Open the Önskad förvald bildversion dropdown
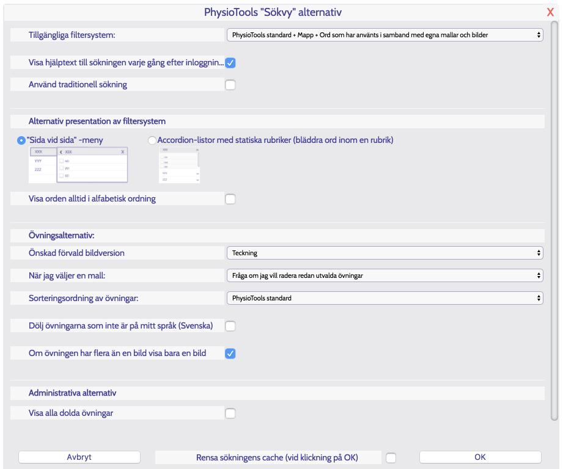This screenshot has width=563, height=469. tap(385, 253)
